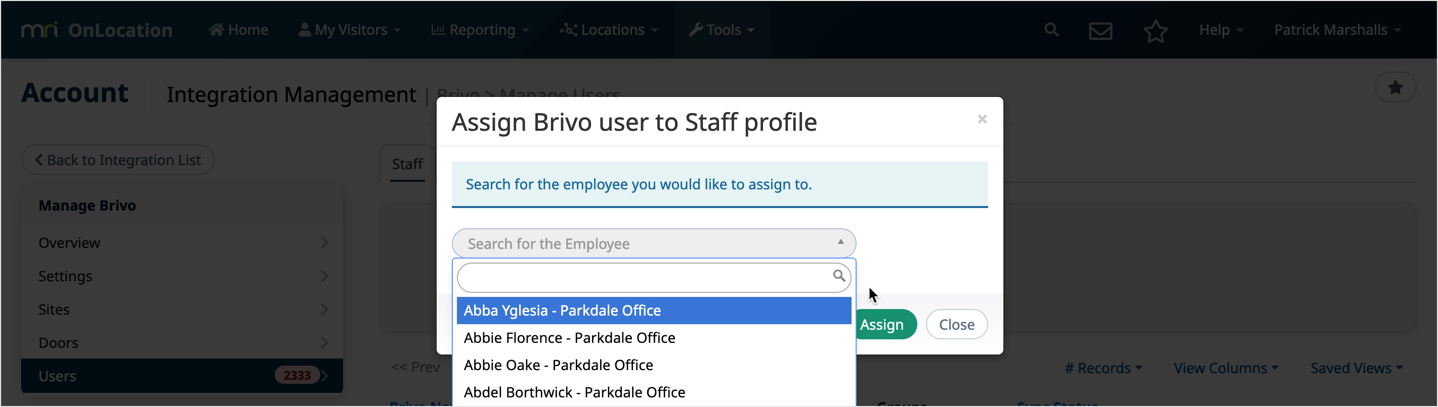Select the Staff tab

click(407, 164)
